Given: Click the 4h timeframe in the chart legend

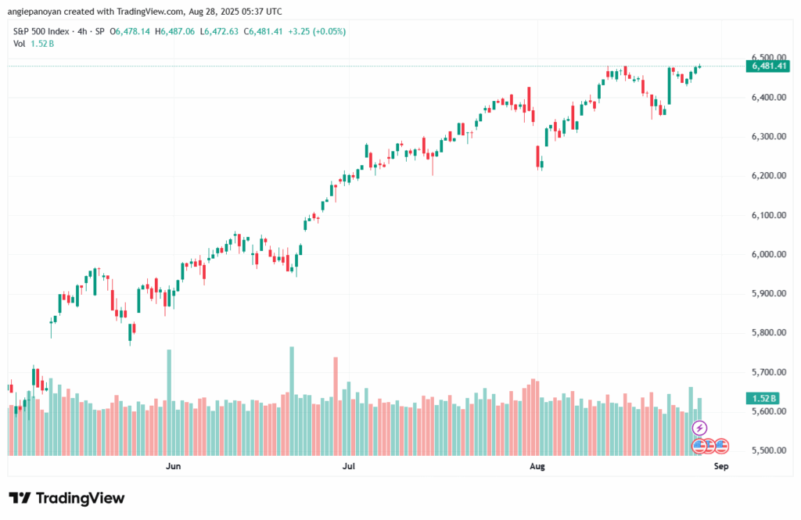Looking at the screenshot, I should coord(82,32).
